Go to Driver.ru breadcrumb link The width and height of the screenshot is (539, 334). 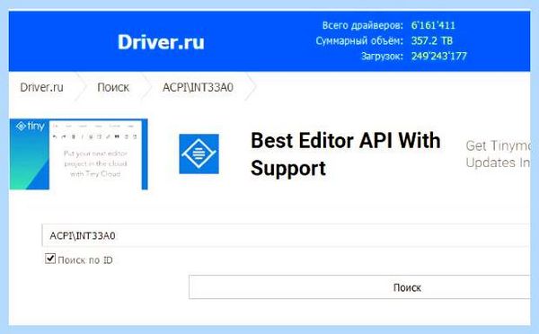coord(41,87)
